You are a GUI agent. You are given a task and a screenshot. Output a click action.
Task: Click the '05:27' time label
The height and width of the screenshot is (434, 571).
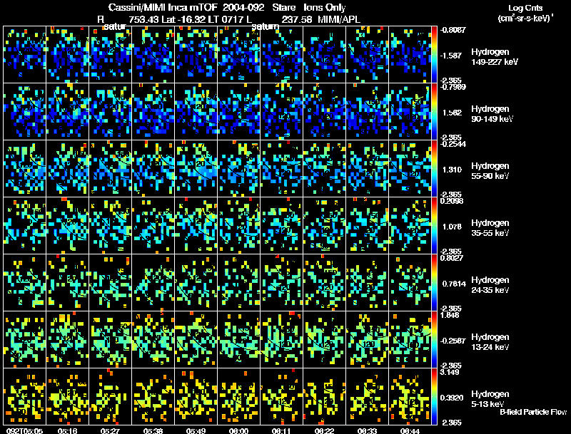(110, 430)
